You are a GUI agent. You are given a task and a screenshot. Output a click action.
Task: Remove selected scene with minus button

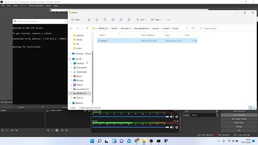(7, 130)
